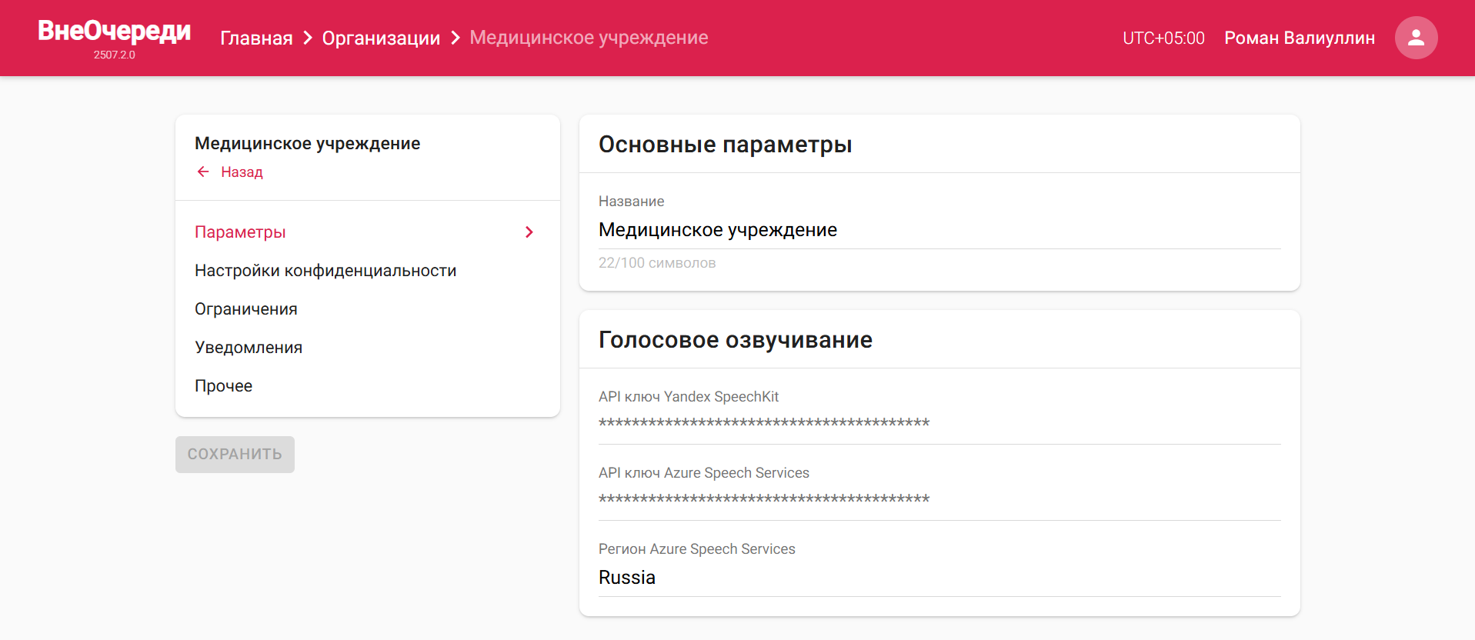Screen dimensions: 1475x640
Task: Click the Голосовое озвучивание heading
Action: coord(736,340)
